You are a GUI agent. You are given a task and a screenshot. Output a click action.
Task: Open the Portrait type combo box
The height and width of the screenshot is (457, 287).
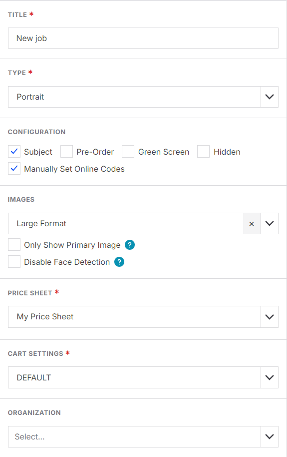click(134, 97)
